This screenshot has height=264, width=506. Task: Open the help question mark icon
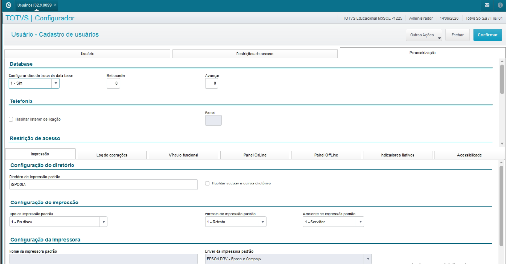coord(500,5)
